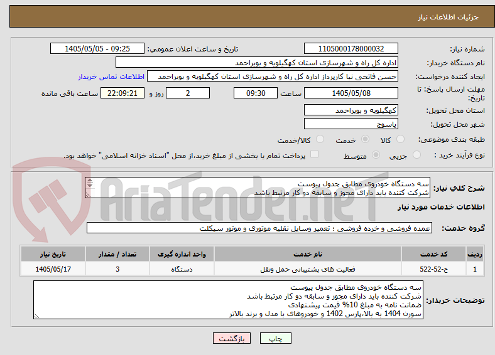
Task: Click the resize grip of buyer notes box
Action: click(x=36, y=316)
